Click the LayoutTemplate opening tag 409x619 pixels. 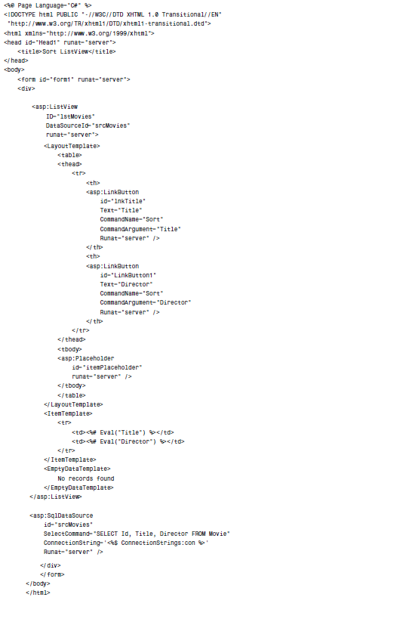click(72, 146)
